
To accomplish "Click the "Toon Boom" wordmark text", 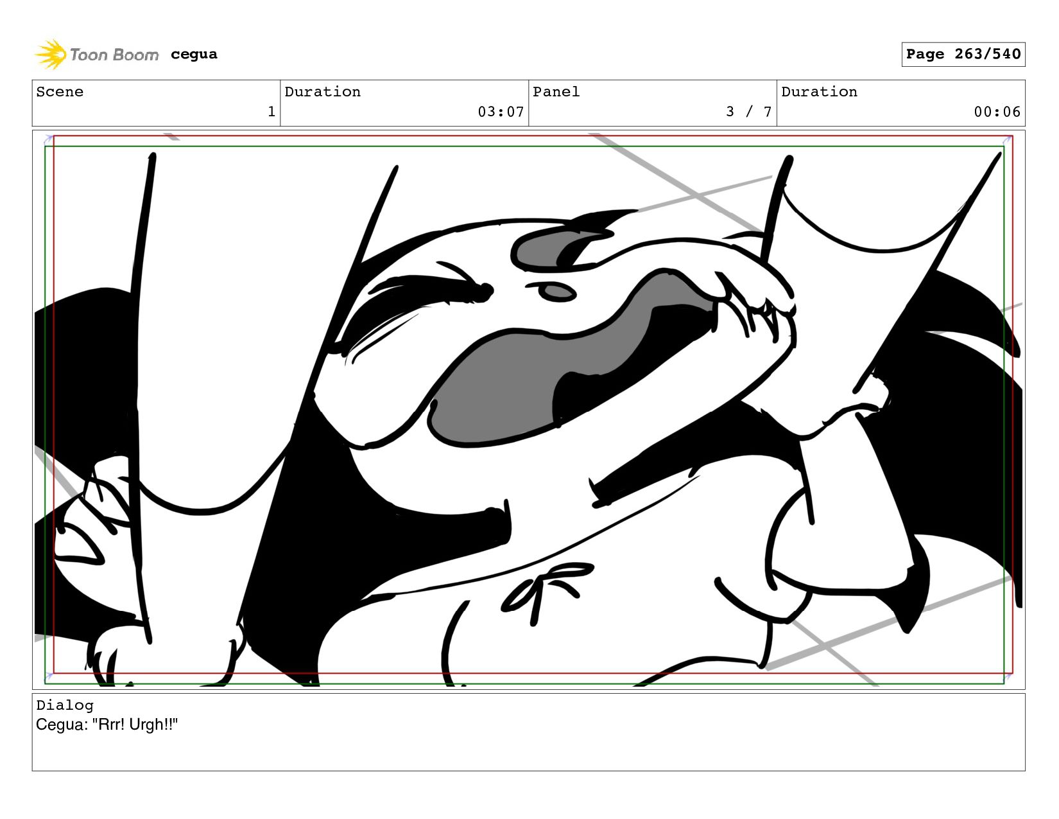I will (x=114, y=55).
